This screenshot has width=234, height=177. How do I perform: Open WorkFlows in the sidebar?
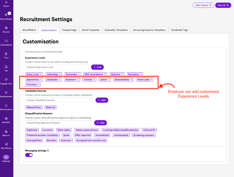pos(6,146)
